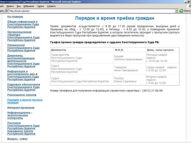The width and height of the screenshot is (191, 143).
Task: Open the Правка menu
Action: 10,6
